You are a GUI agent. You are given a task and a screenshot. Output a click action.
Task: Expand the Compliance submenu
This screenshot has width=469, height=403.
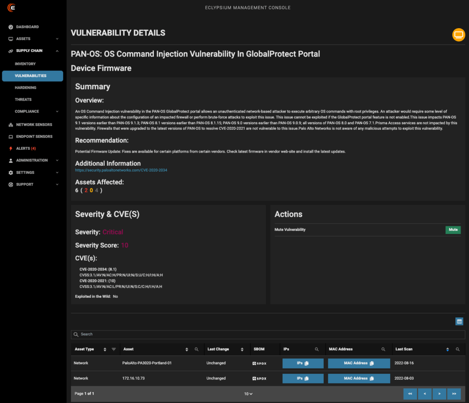point(57,112)
